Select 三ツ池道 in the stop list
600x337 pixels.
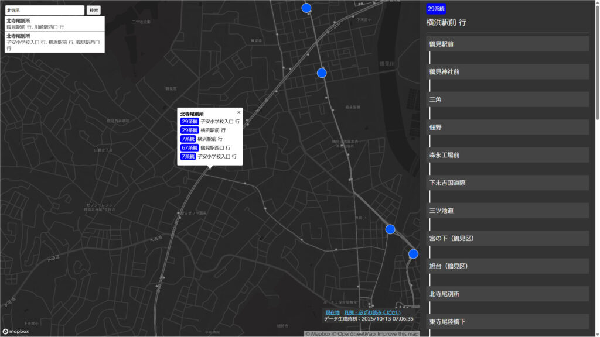tap(507, 211)
